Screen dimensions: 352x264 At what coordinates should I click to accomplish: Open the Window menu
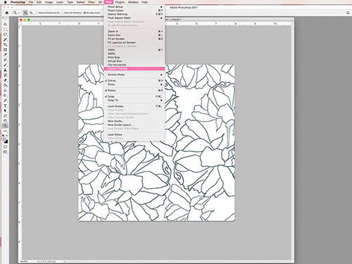(x=133, y=2)
